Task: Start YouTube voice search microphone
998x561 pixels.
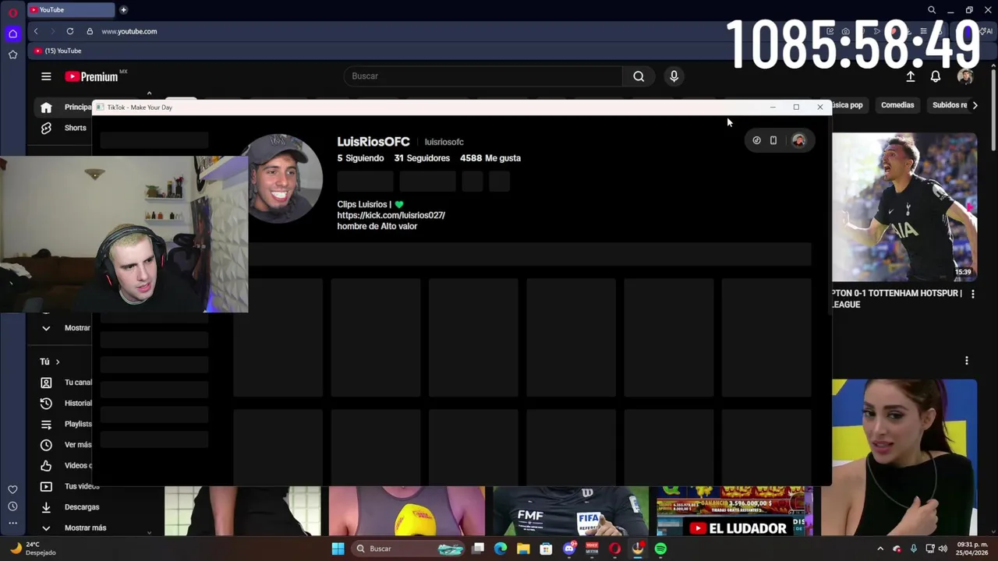Action: pos(674,76)
